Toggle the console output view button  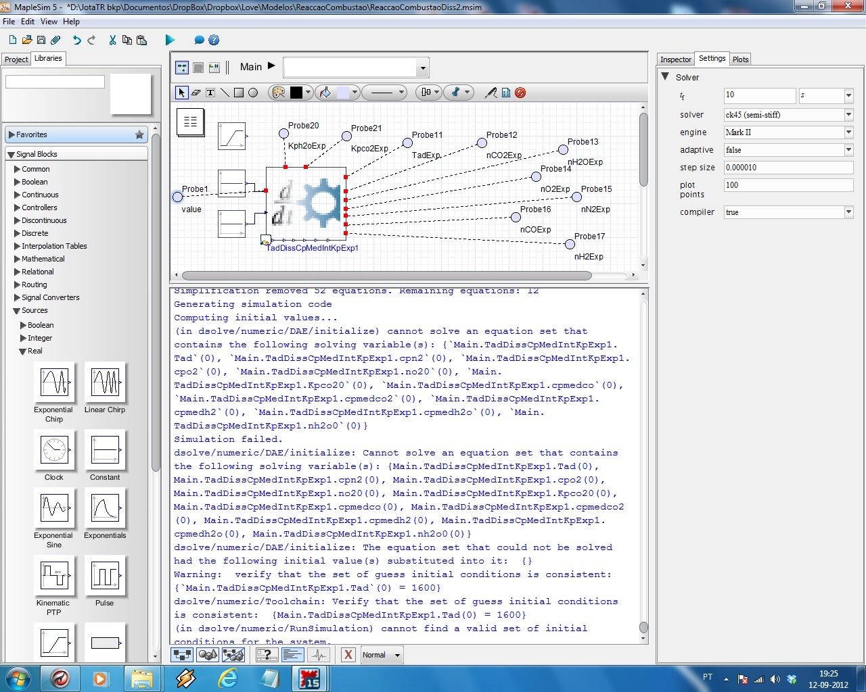(292, 654)
